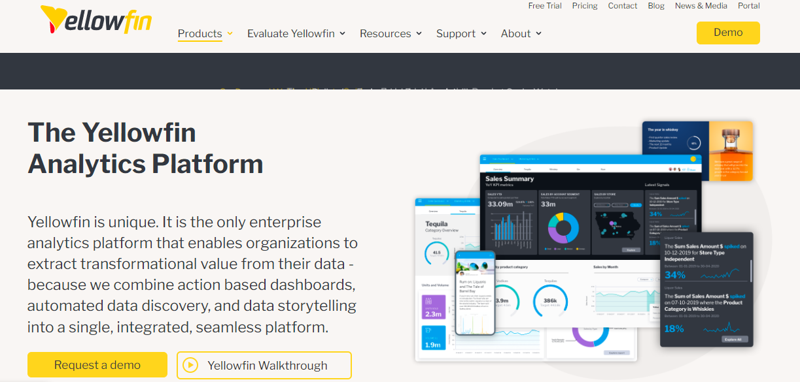Choose Support in the navigation bar
This screenshot has width=800, height=382.
(456, 34)
